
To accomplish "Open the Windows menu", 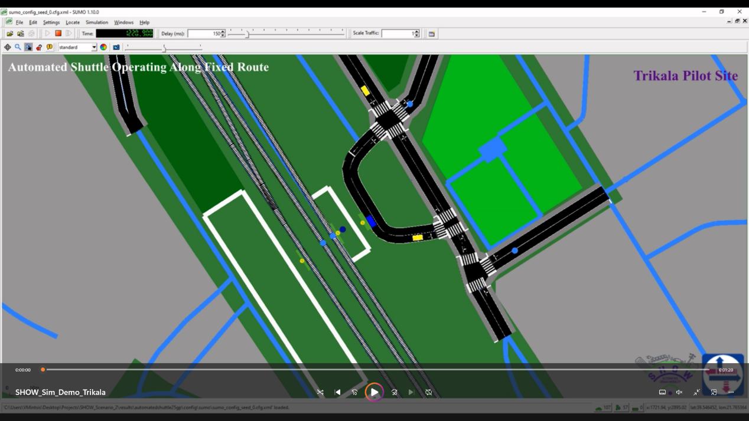I will click(x=123, y=22).
